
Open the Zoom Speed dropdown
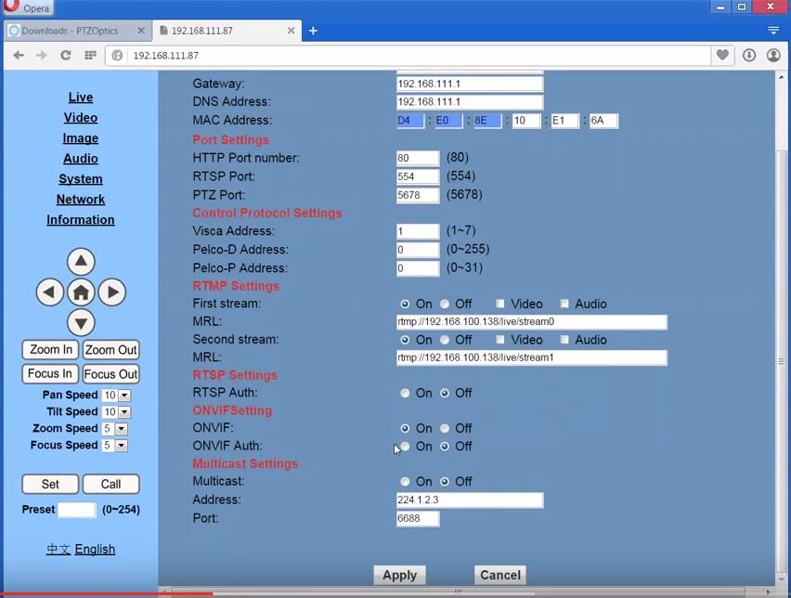tap(120, 428)
